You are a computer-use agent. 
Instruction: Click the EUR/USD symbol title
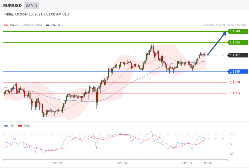tap(12, 6)
